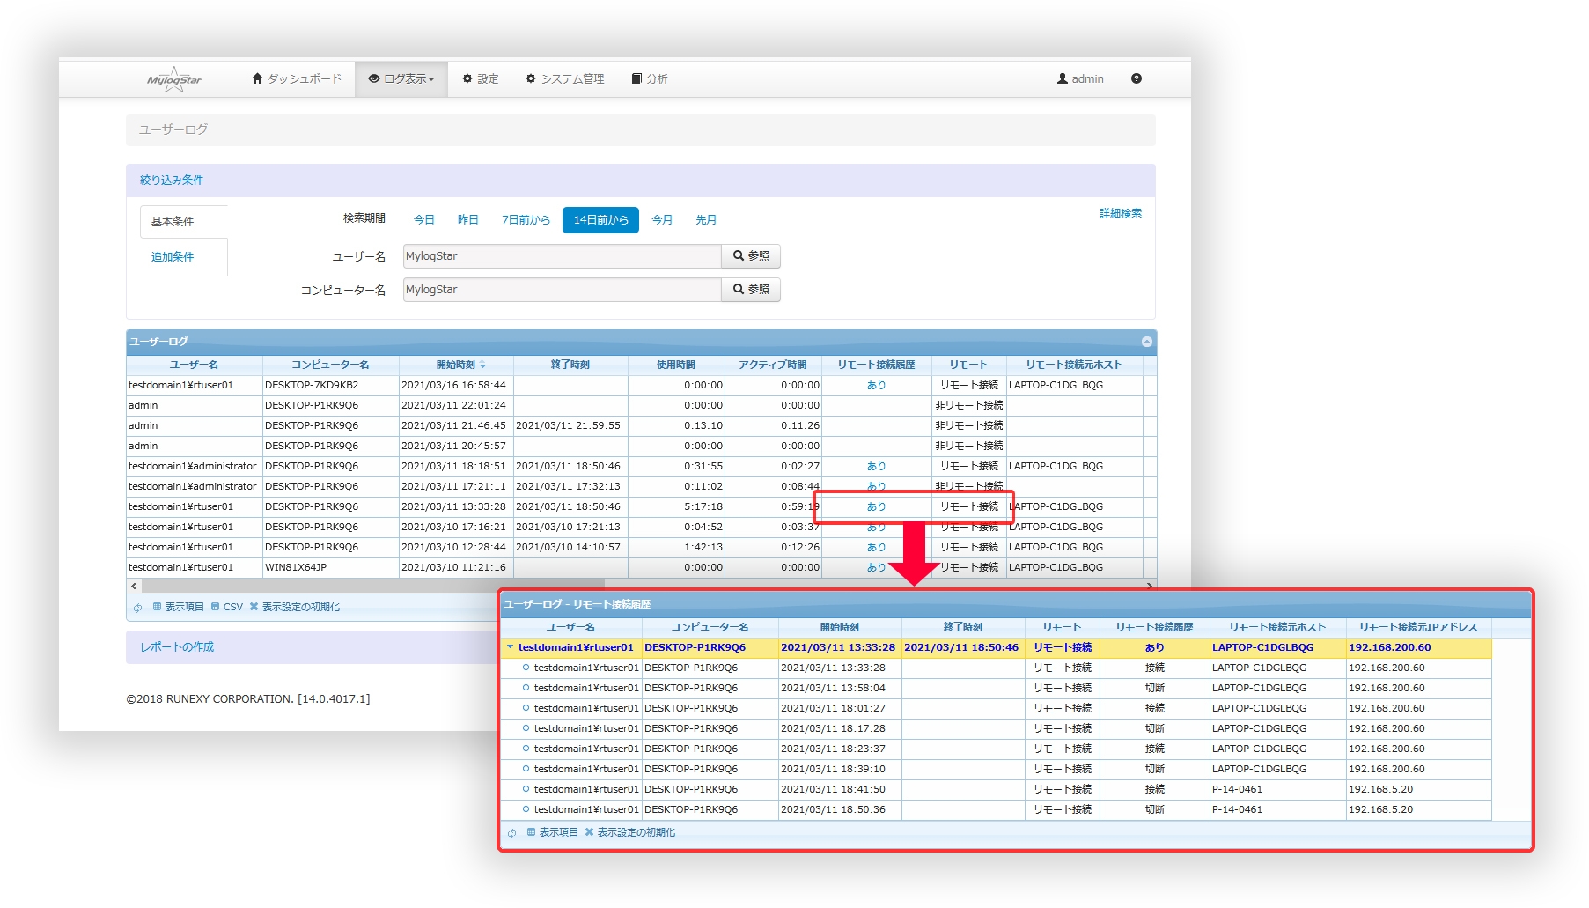1589x908 pixels.
Task: Switch to the 追加条件 tab
Action: (x=173, y=256)
